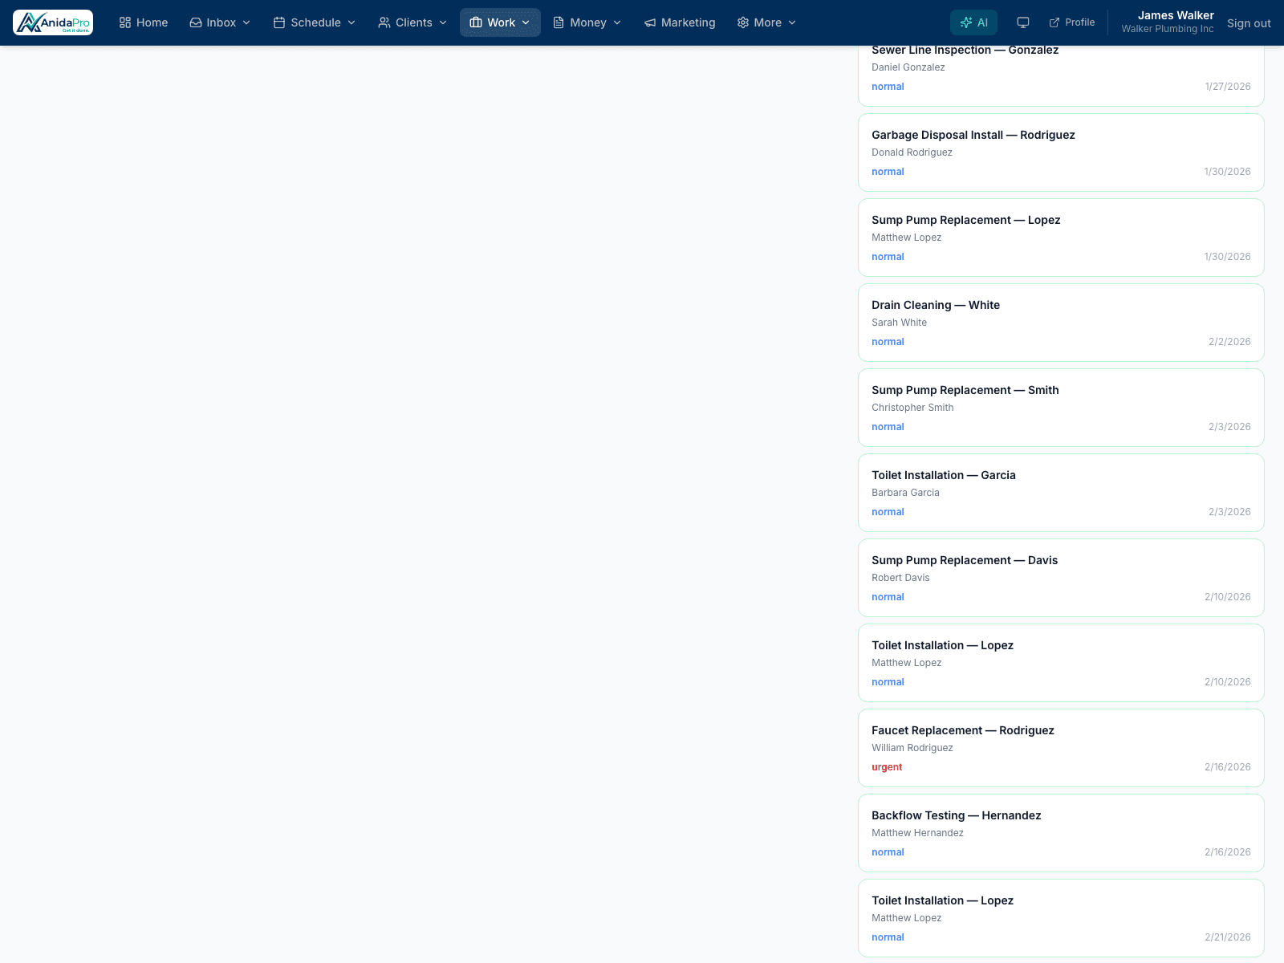Open Sump Pump Replacement — Davis card
The height and width of the screenshot is (963, 1284).
(x=1061, y=578)
